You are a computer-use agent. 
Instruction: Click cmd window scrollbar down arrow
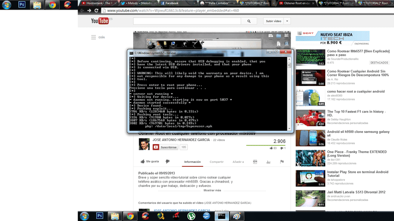click(x=289, y=129)
